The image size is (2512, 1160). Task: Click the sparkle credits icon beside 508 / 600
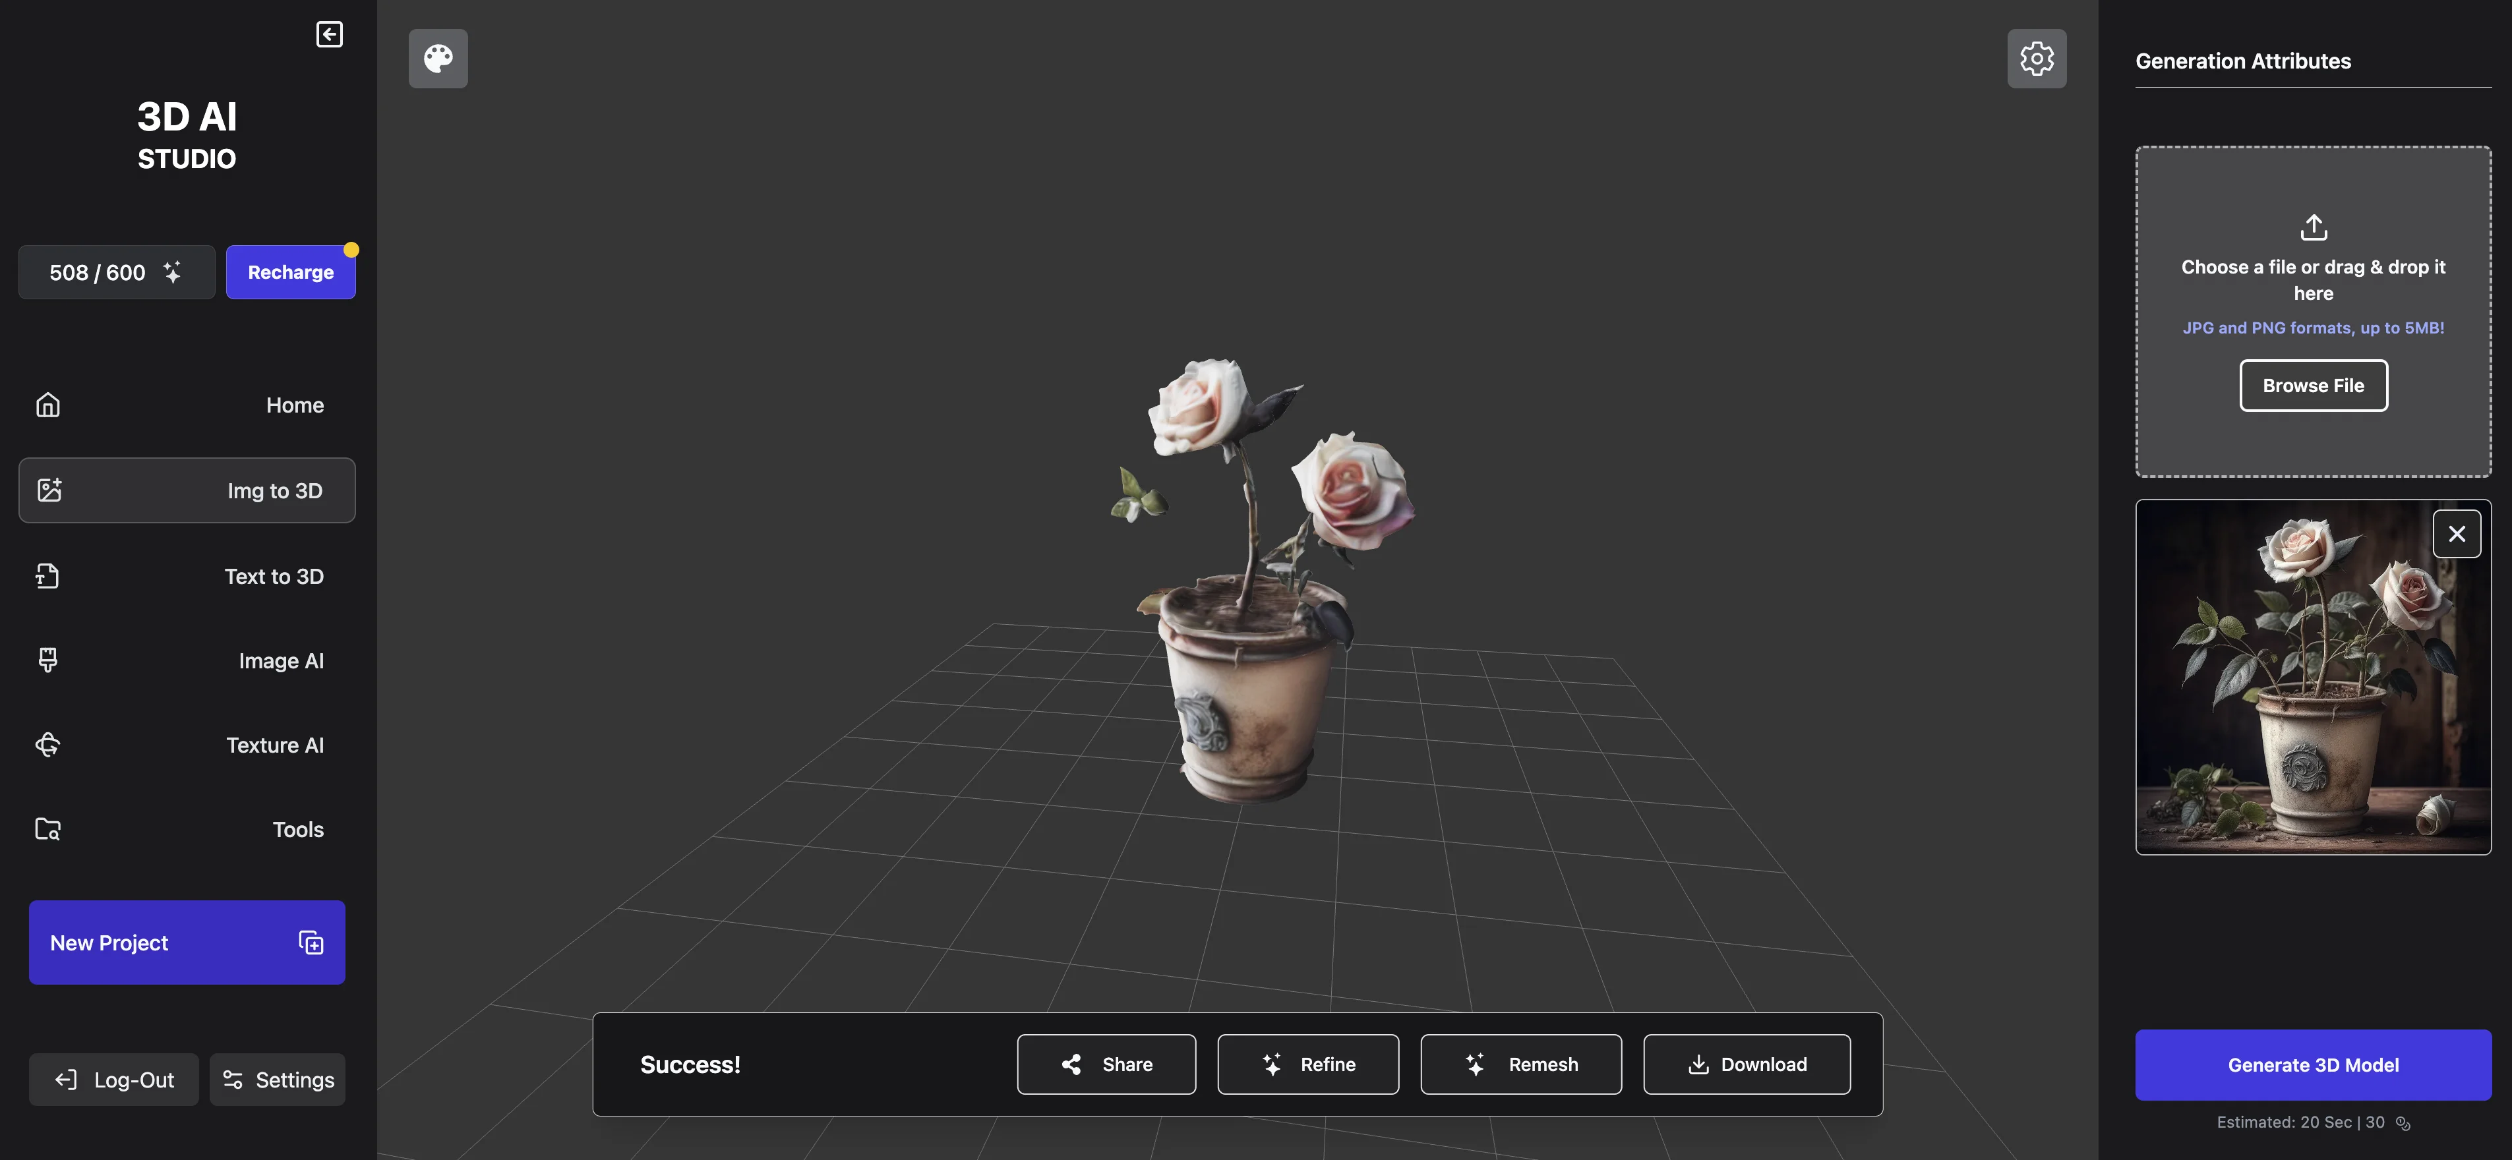173,272
